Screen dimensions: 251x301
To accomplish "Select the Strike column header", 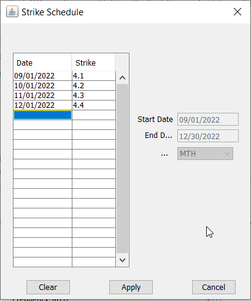I will [93, 63].
